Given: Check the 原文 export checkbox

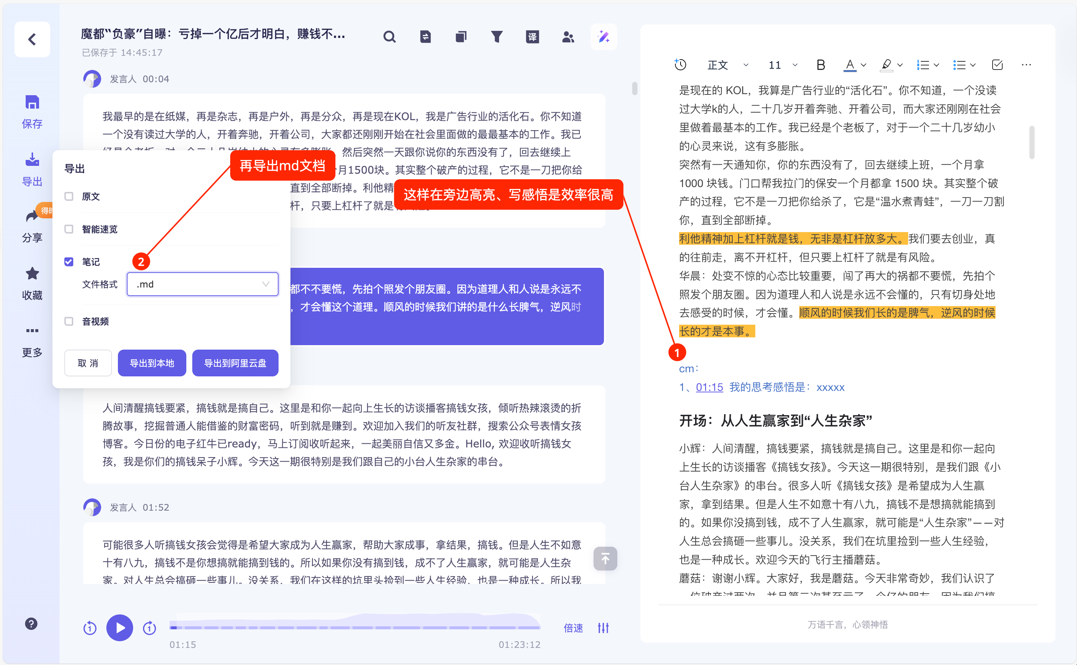Looking at the screenshot, I should [x=69, y=196].
